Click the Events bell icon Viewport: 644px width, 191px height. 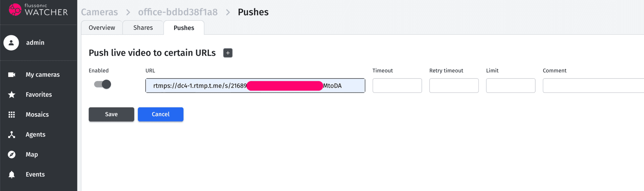pyautogui.click(x=12, y=174)
